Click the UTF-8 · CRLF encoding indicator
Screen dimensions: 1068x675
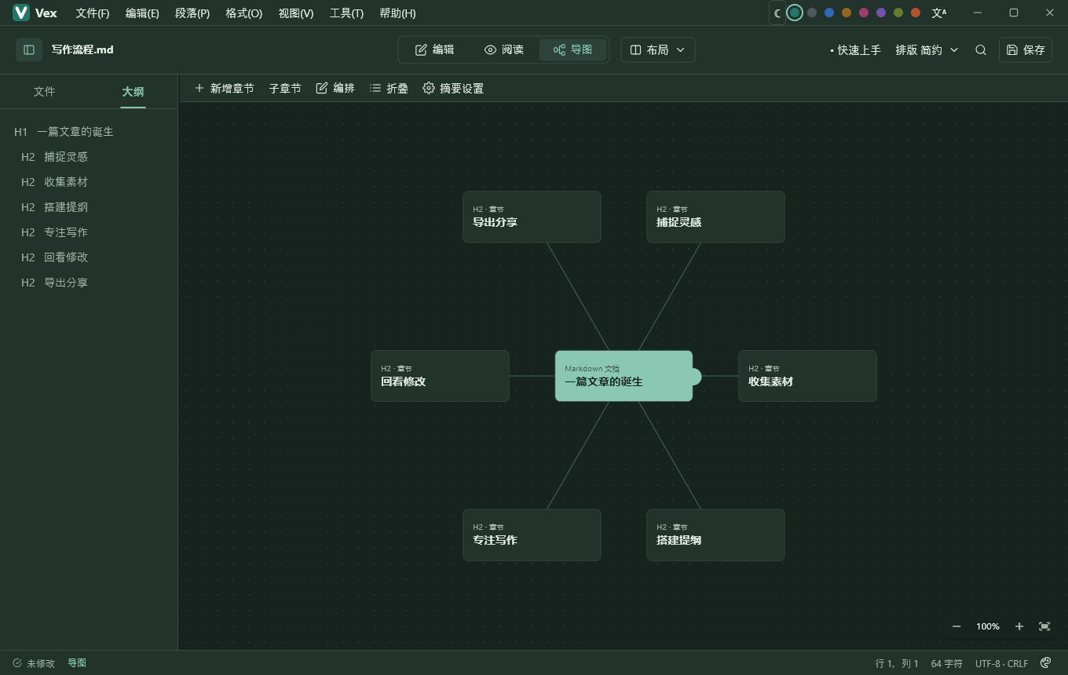pyautogui.click(x=1001, y=663)
